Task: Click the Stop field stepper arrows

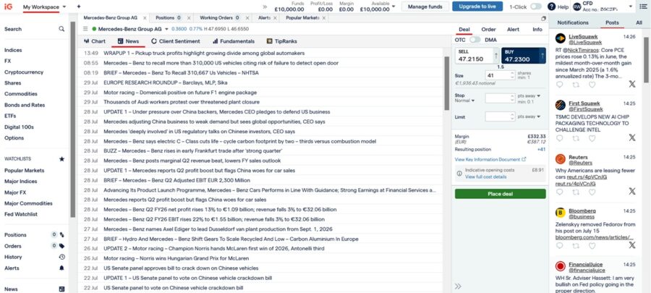Action: pyautogui.click(x=512, y=98)
